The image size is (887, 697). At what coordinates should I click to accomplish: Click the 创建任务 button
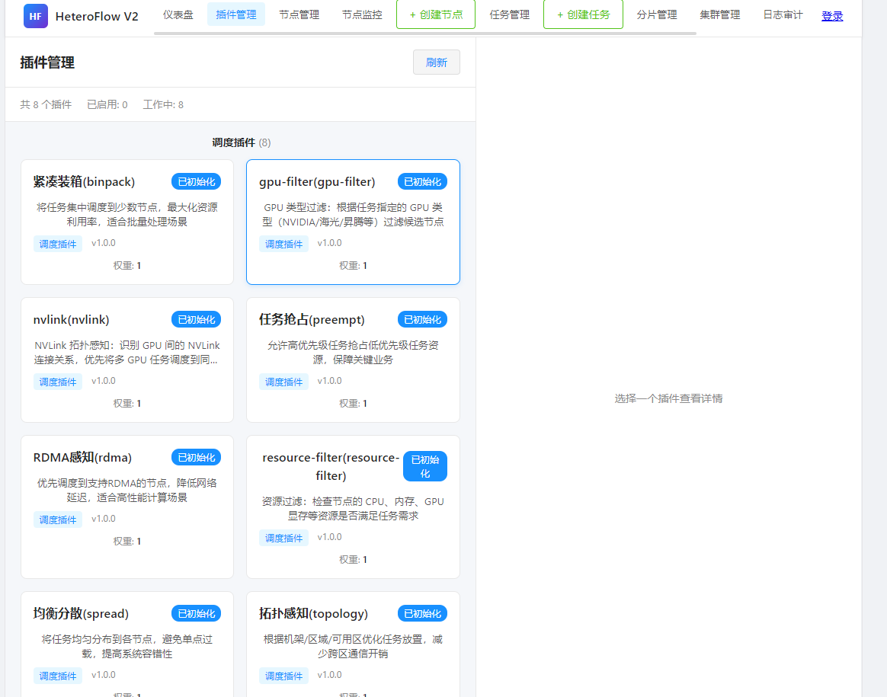point(583,14)
